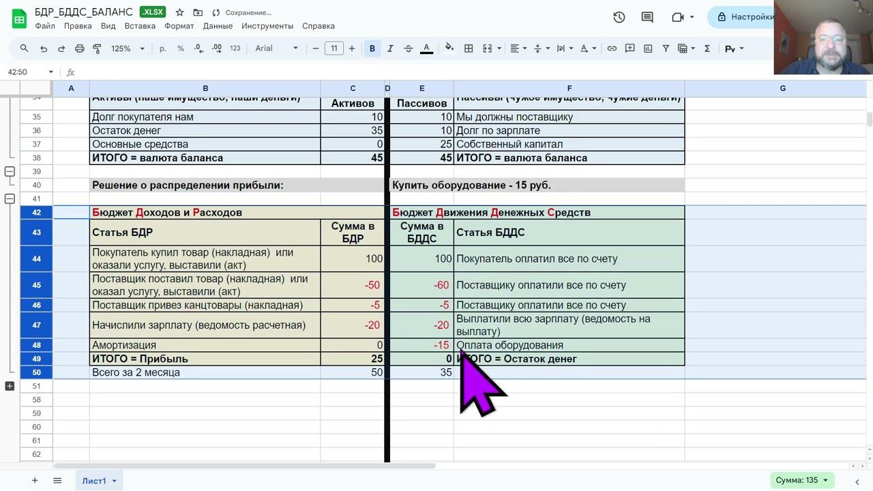Viewport: 873px width, 491px height.
Task: Click the Настройки access button
Action: pos(742,17)
